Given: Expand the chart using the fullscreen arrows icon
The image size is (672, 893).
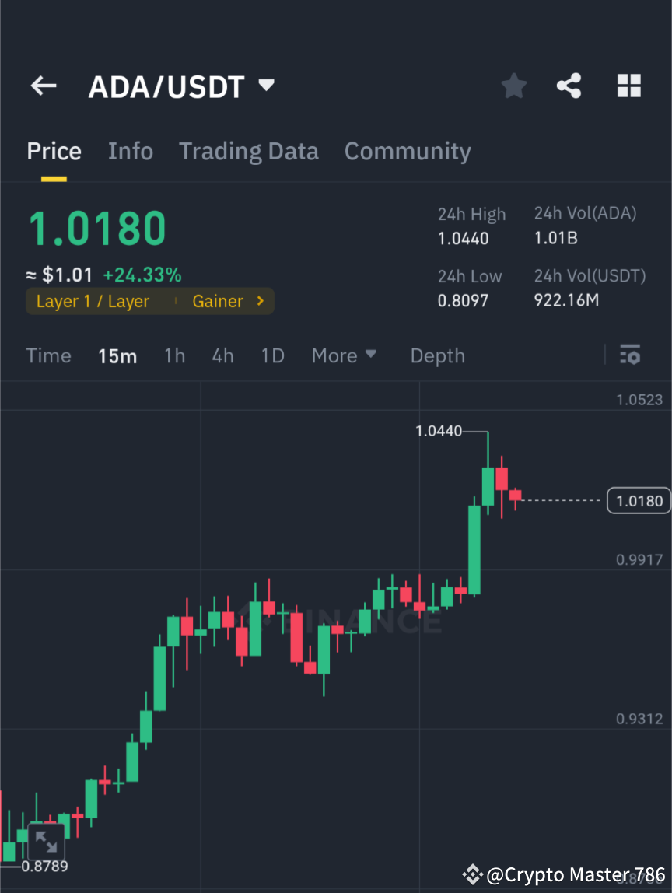Looking at the screenshot, I should [47, 842].
